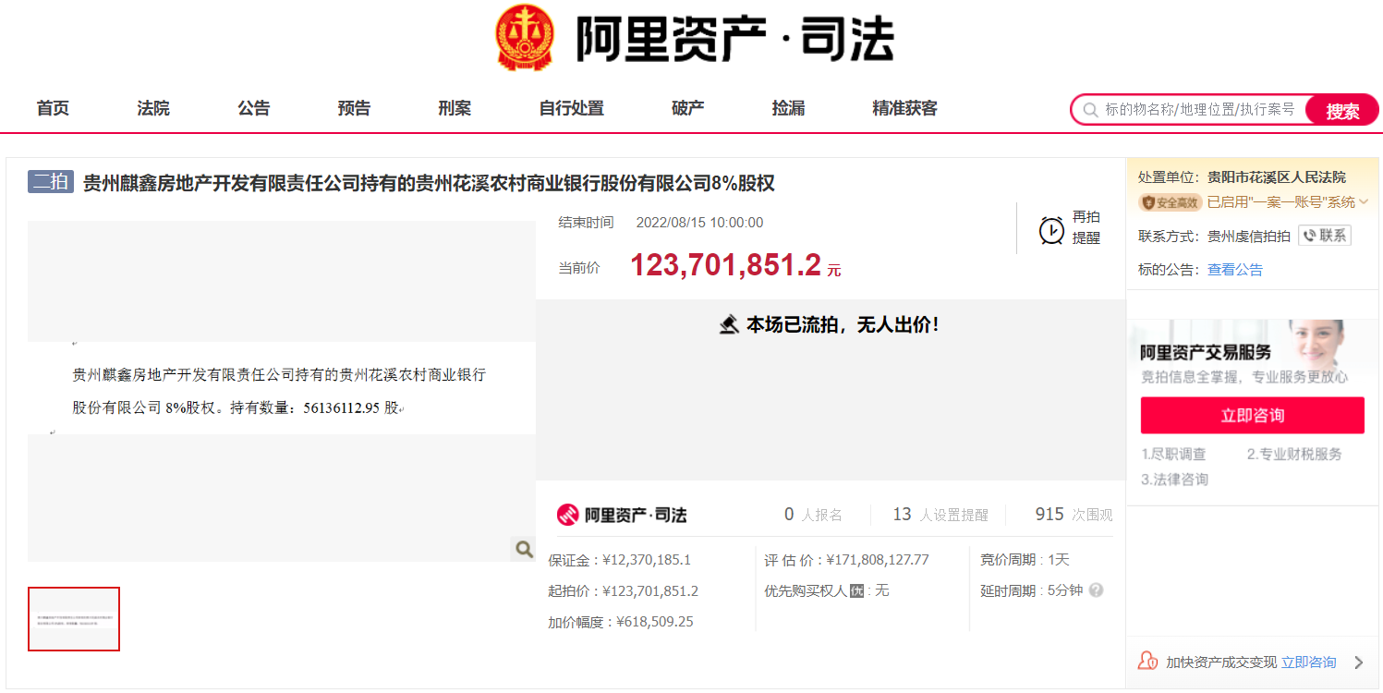Click the gavel icon in failed-auction notice
Viewport: 1383px width, 693px height.
pos(729,325)
